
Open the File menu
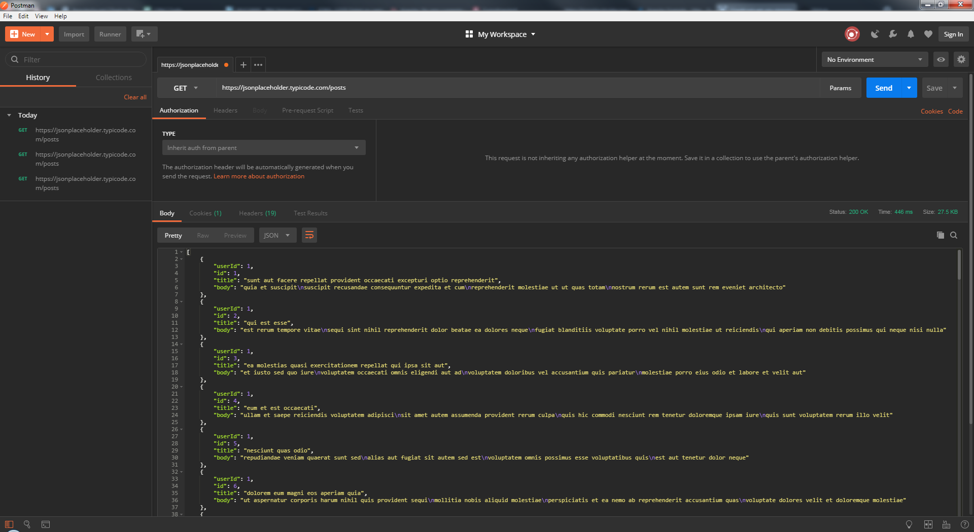[x=8, y=16]
